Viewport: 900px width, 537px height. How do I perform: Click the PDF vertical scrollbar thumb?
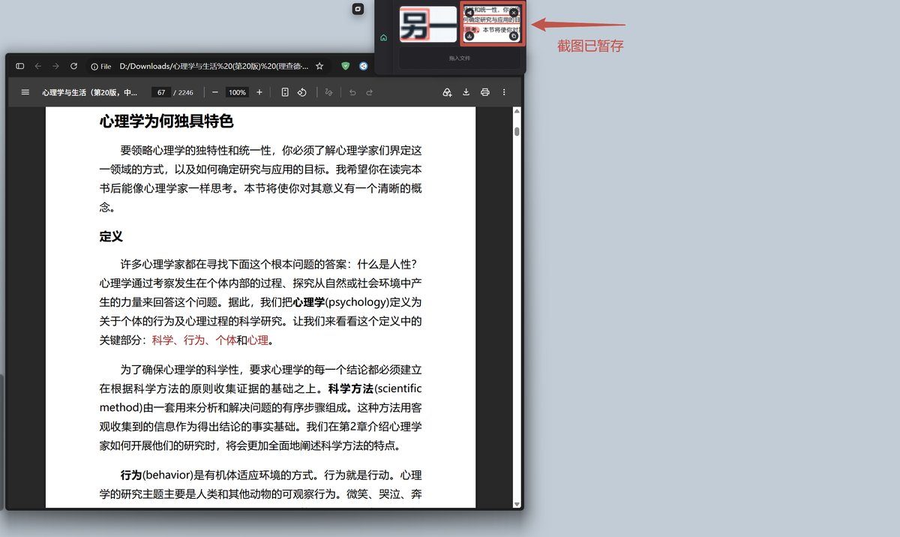point(517,131)
